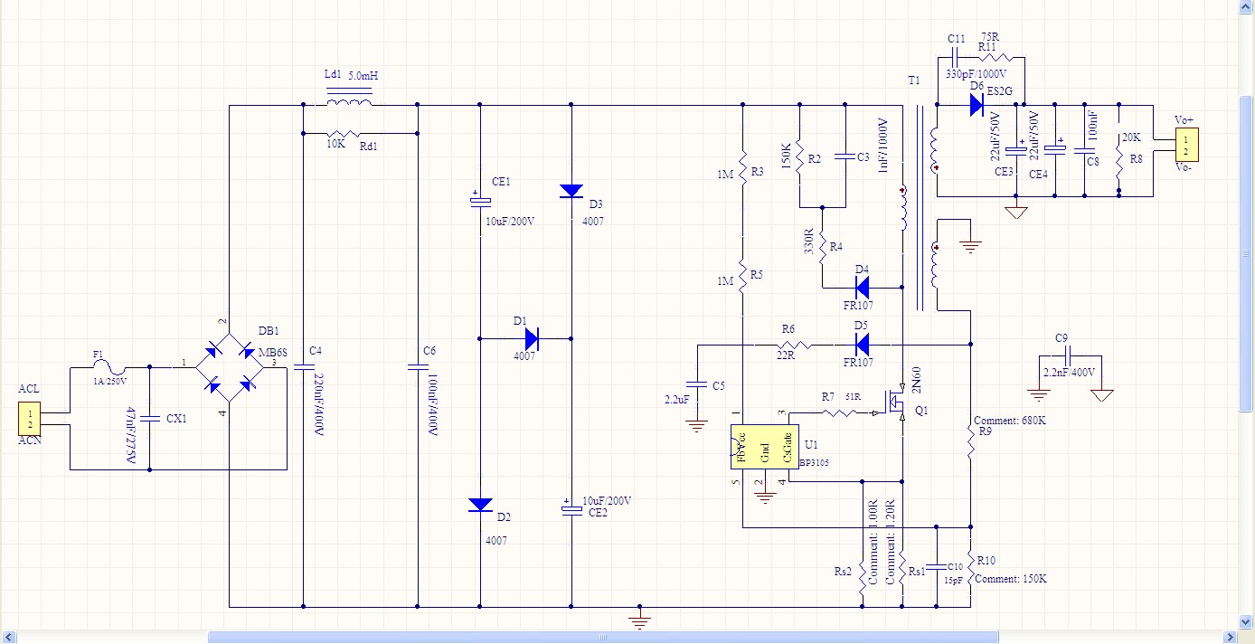The height and width of the screenshot is (644, 1255).
Task: Select the fuse F1 symbol
Action: [109, 366]
